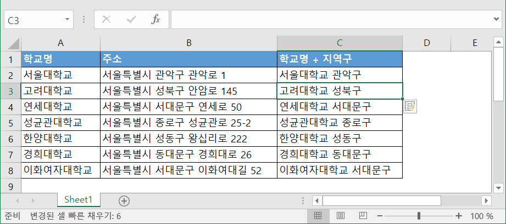Select cell 한양대학교 성동구
This screenshot has height=224, width=506.
pyautogui.click(x=340, y=139)
